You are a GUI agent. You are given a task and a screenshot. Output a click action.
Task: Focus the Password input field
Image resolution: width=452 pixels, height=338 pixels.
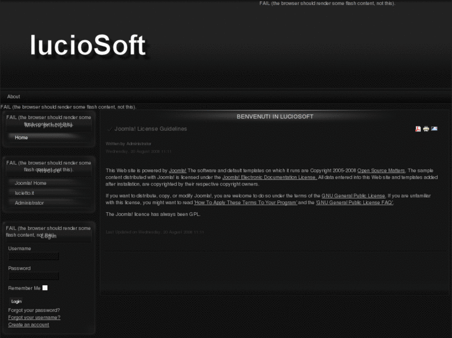(x=34, y=276)
